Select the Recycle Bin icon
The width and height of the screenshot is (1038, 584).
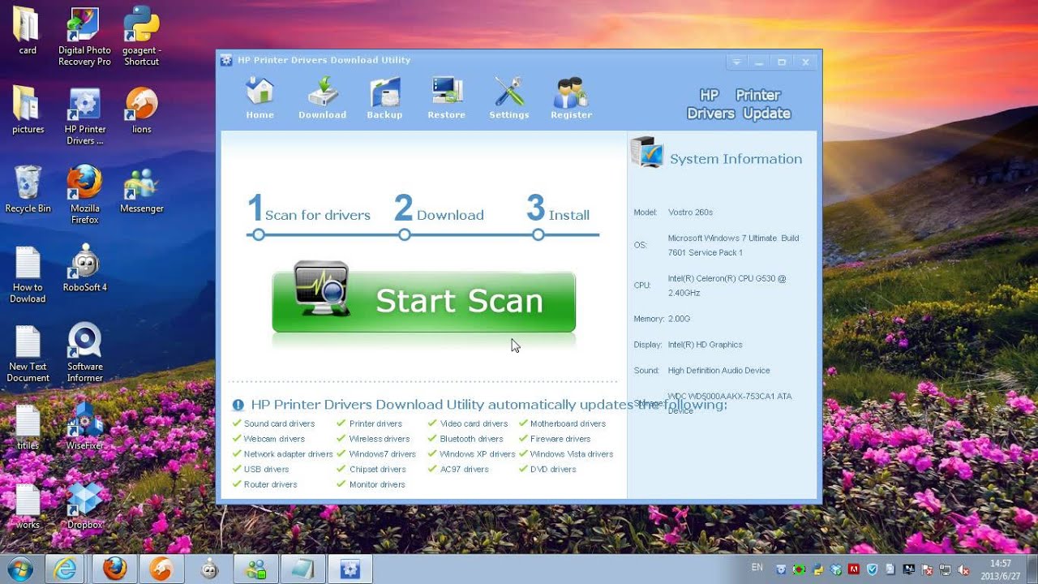[x=28, y=189]
